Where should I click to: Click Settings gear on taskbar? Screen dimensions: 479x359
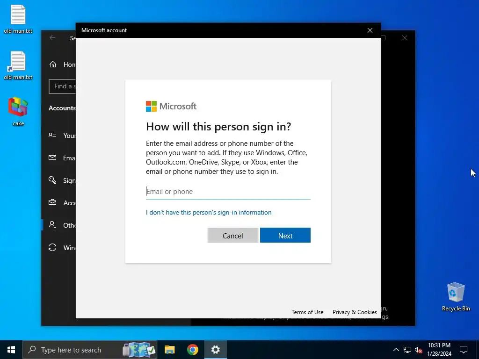[x=215, y=350]
